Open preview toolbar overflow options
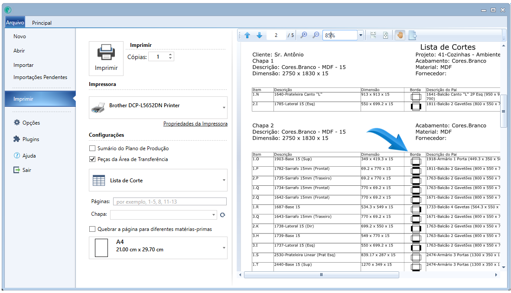The height and width of the screenshot is (293, 511). click(504, 35)
